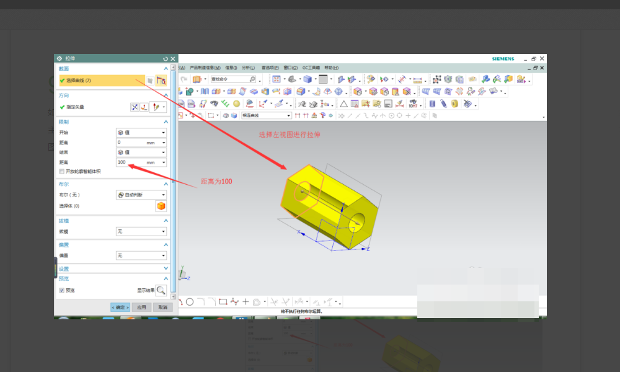Click the 显示结果 magnifier icon

pyautogui.click(x=161, y=290)
